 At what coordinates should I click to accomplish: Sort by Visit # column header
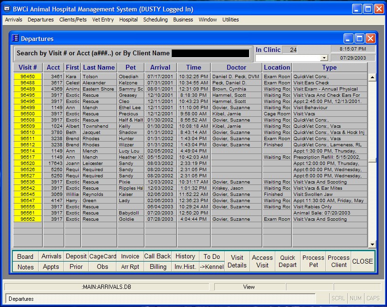coord(28,67)
